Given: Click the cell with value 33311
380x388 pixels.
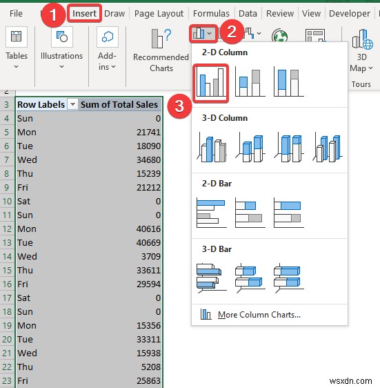Looking at the screenshot, I should (120, 339).
